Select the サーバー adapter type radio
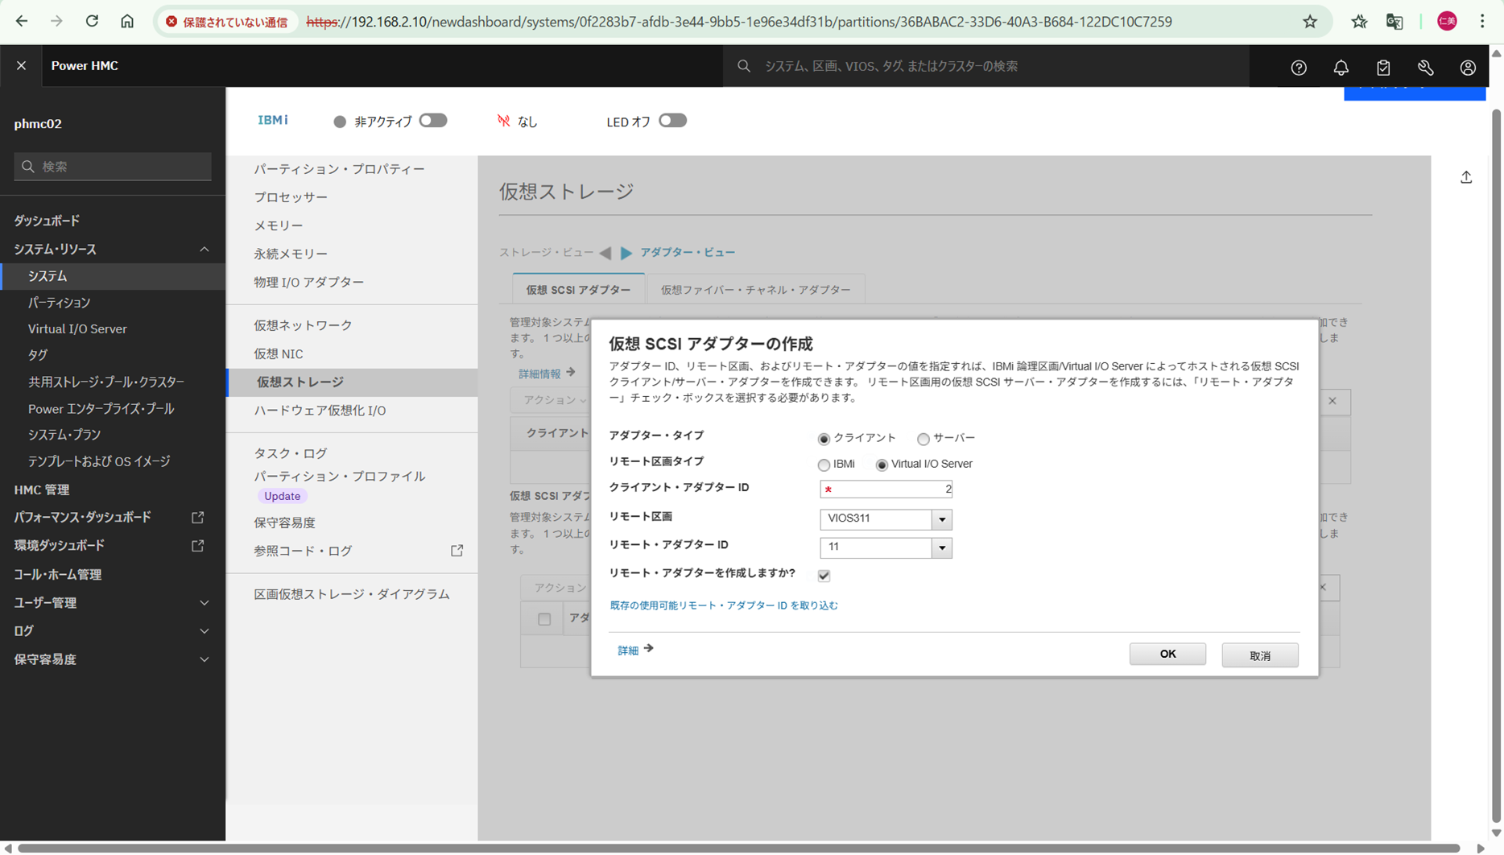This screenshot has height=855, width=1504. [923, 439]
